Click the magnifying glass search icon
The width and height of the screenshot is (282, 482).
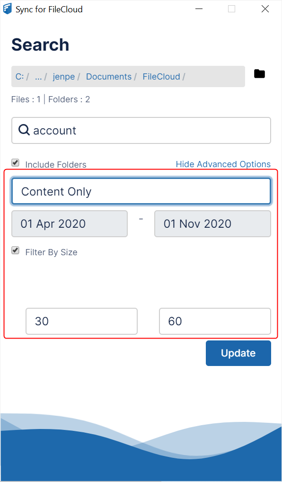click(x=24, y=130)
